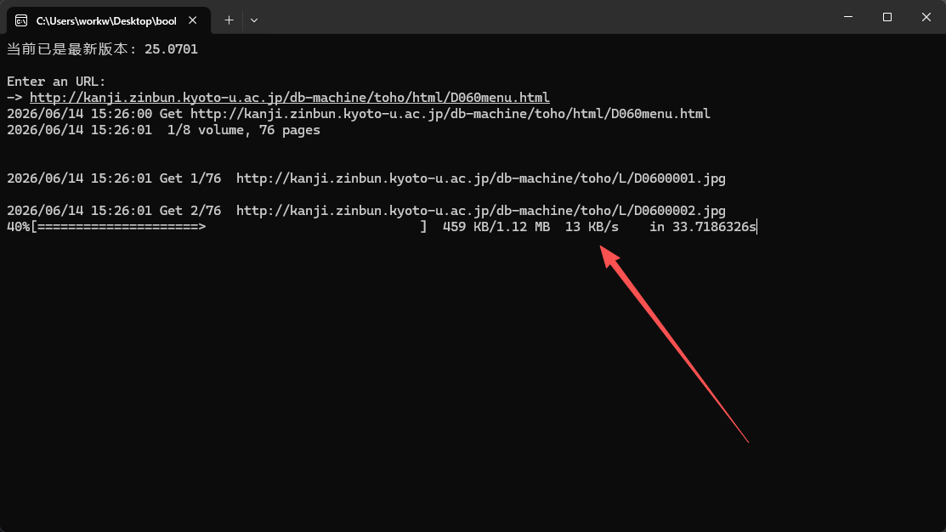Close the current terminal tab
This screenshot has width=946, height=532.
point(192,20)
